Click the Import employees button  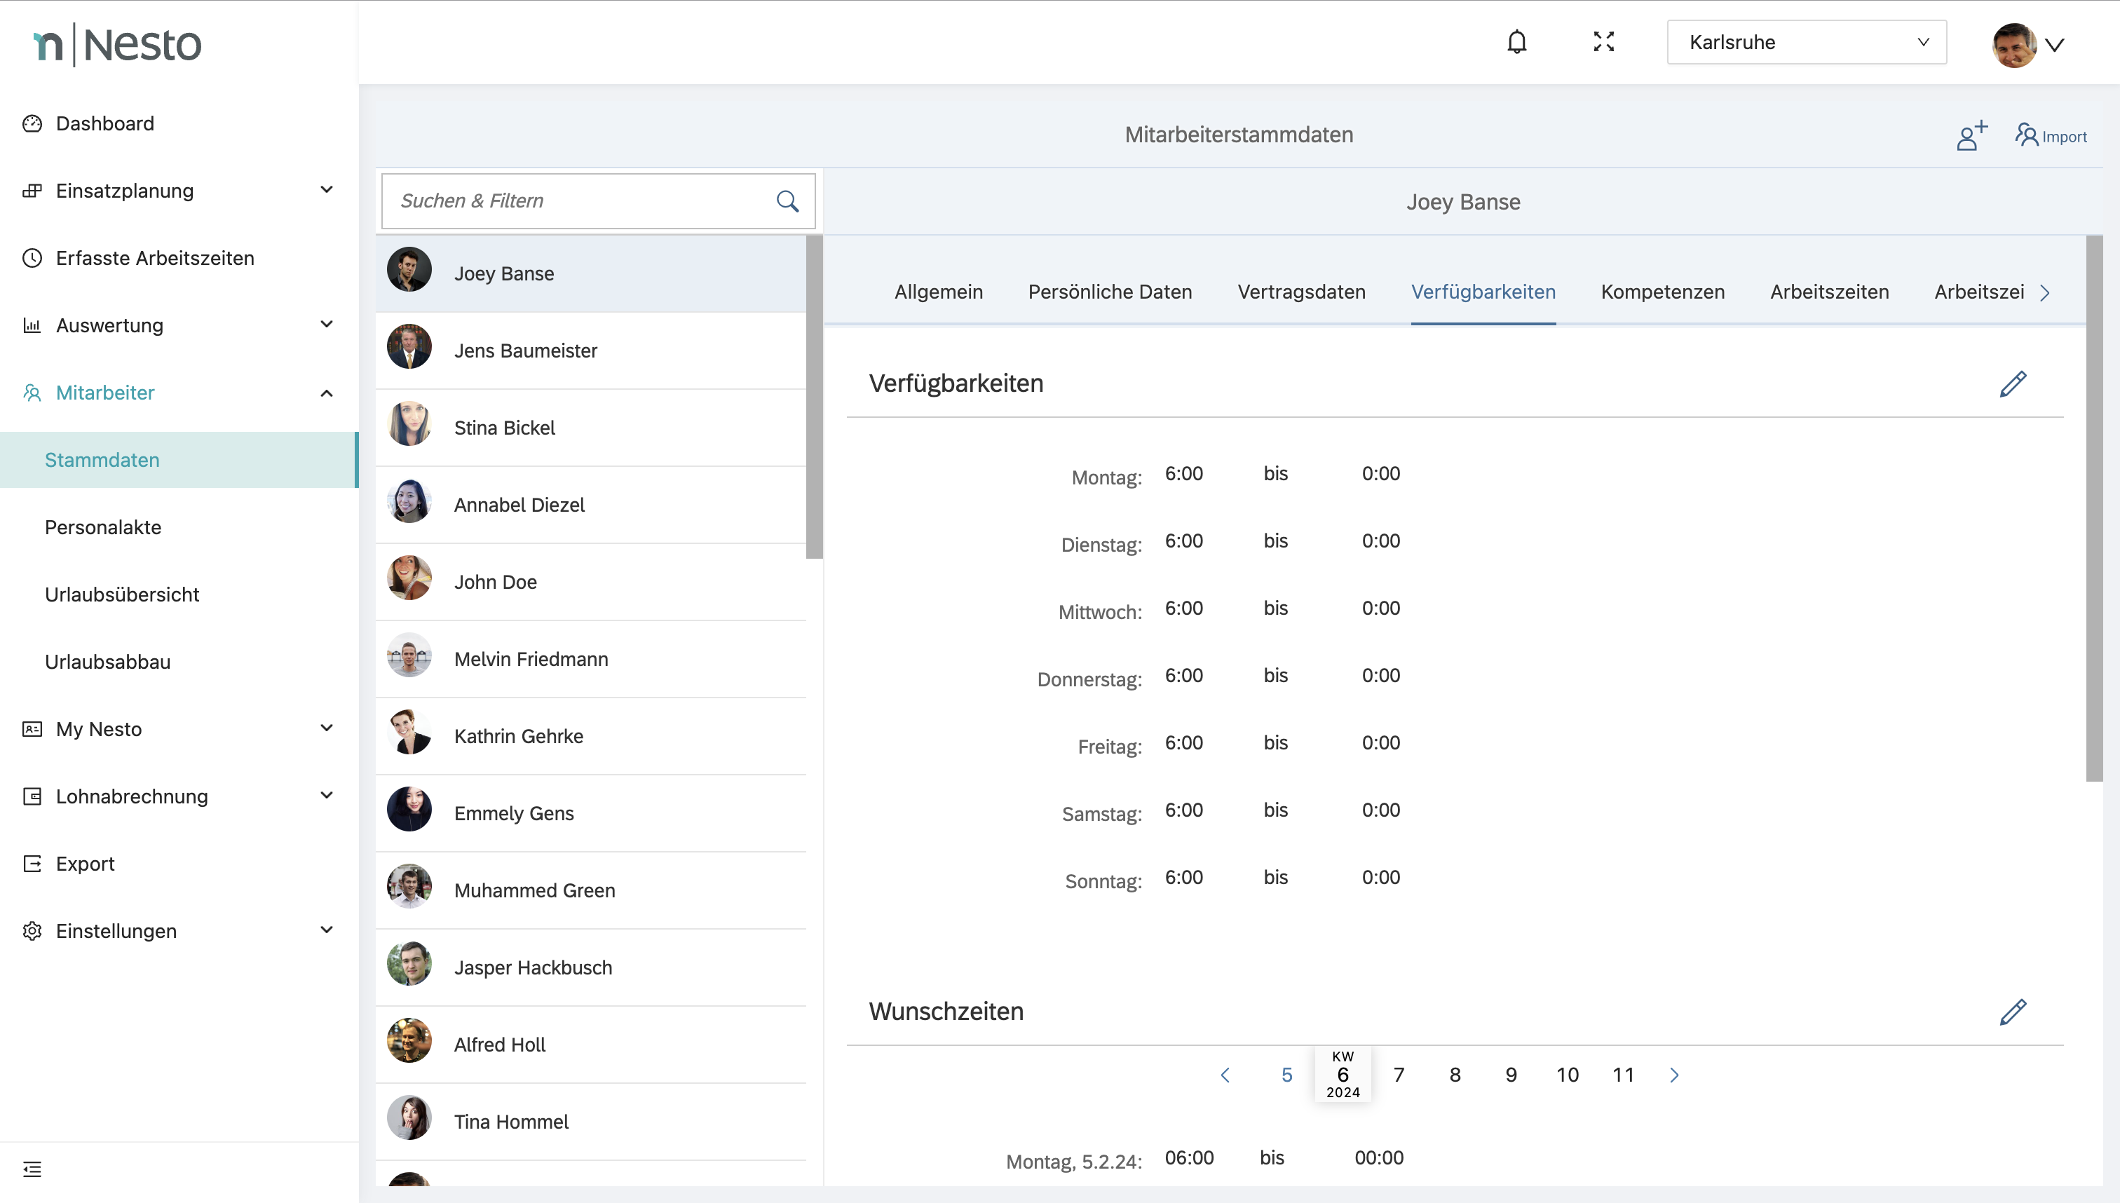(2051, 135)
